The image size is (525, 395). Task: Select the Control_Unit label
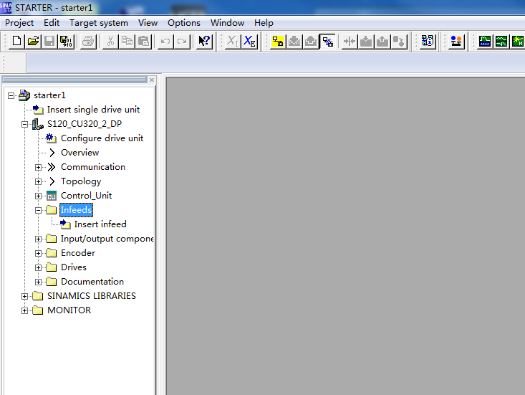pyautogui.click(x=87, y=195)
